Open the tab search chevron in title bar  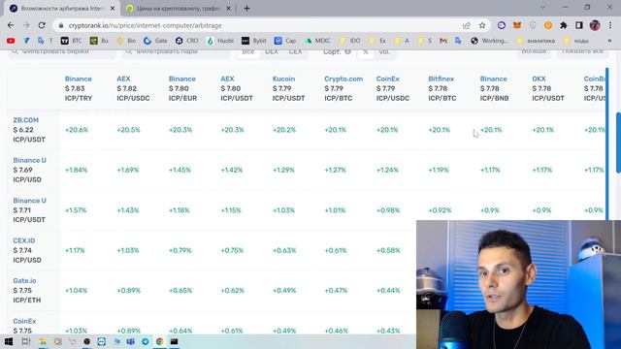click(542, 7)
